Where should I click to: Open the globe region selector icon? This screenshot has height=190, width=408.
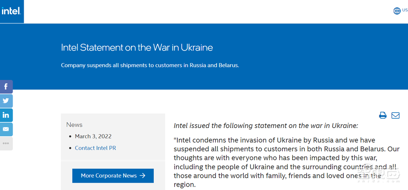[x=397, y=11]
